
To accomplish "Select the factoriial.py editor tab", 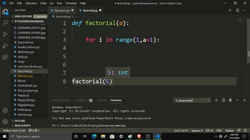I will click(x=90, y=10).
